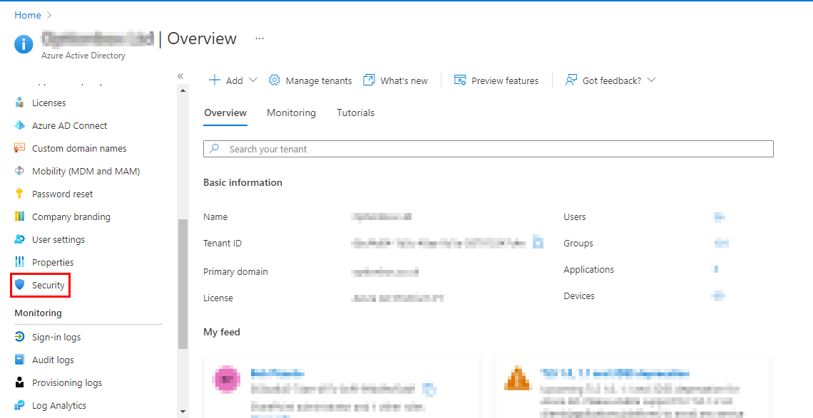
Task: Open the Devices count value
Action: click(718, 296)
